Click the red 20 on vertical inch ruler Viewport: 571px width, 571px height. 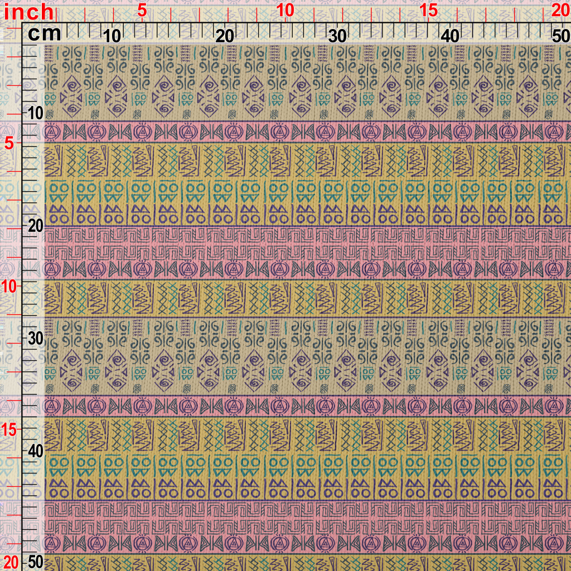coord(11,561)
